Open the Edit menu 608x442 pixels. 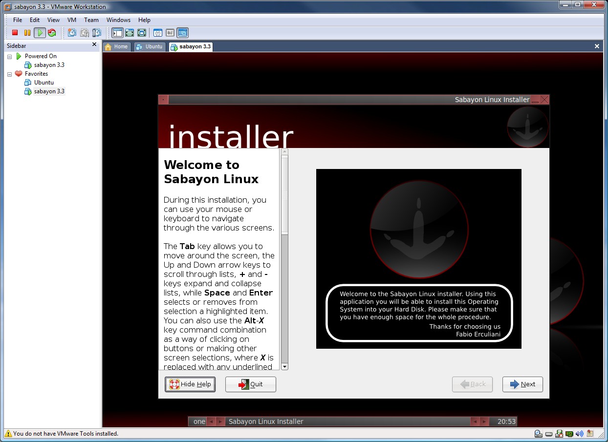tap(35, 20)
